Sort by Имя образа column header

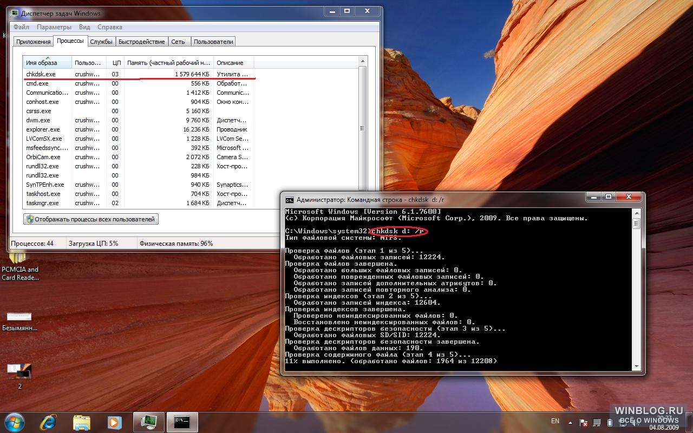47,63
